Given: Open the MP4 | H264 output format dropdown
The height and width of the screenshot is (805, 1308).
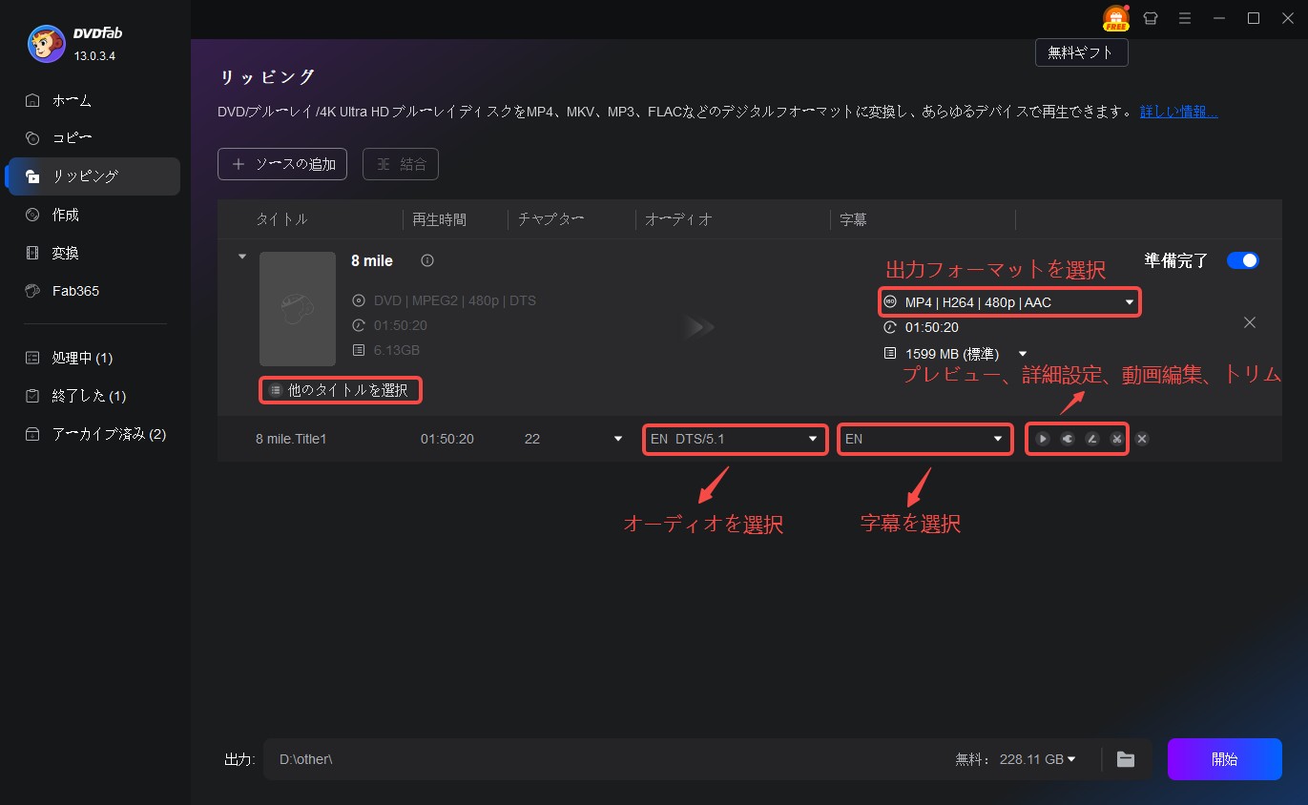Looking at the screenshot, I should [x=1009, y=302].
